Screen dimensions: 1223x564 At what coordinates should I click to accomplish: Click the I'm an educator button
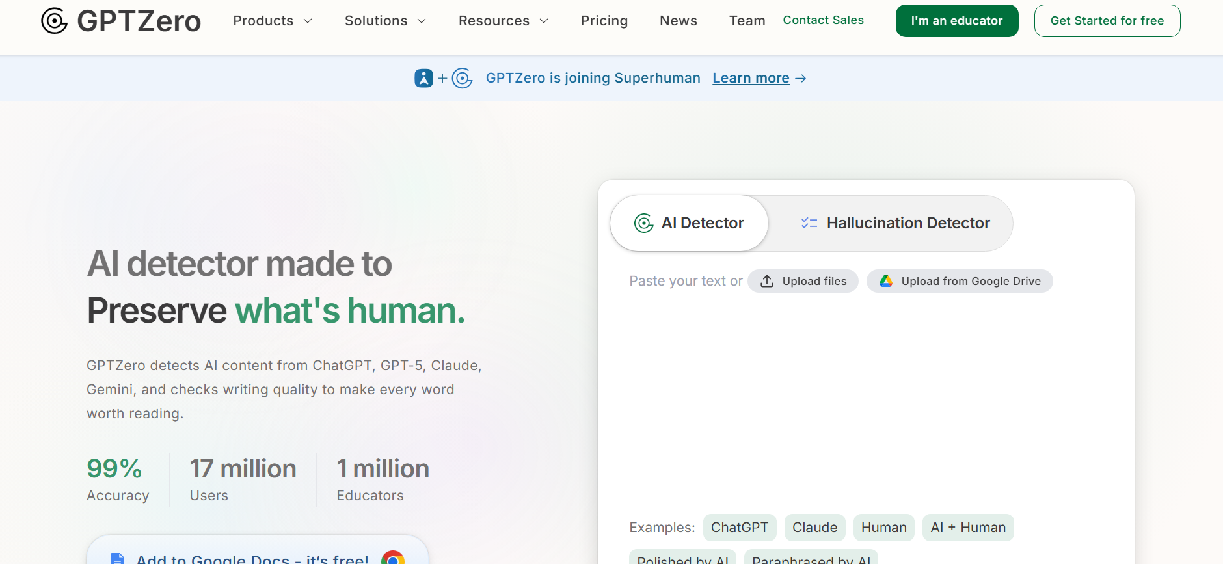957,21
